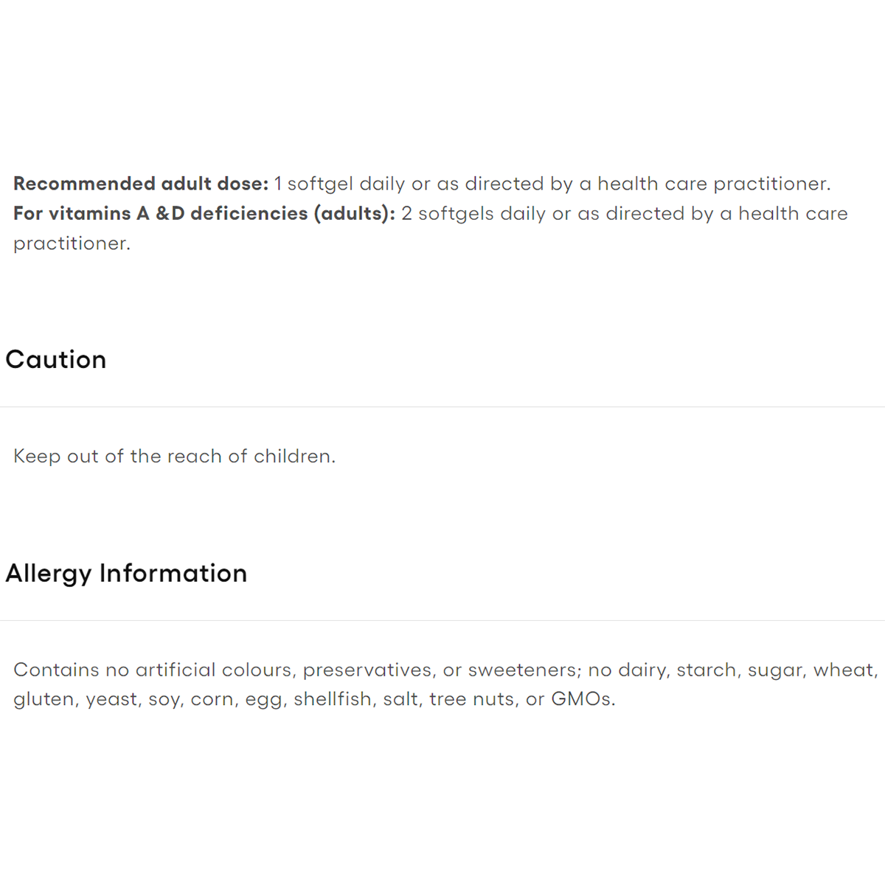
Task: Click the word "GMOs" in allergy text
Action: coord(581,699)
